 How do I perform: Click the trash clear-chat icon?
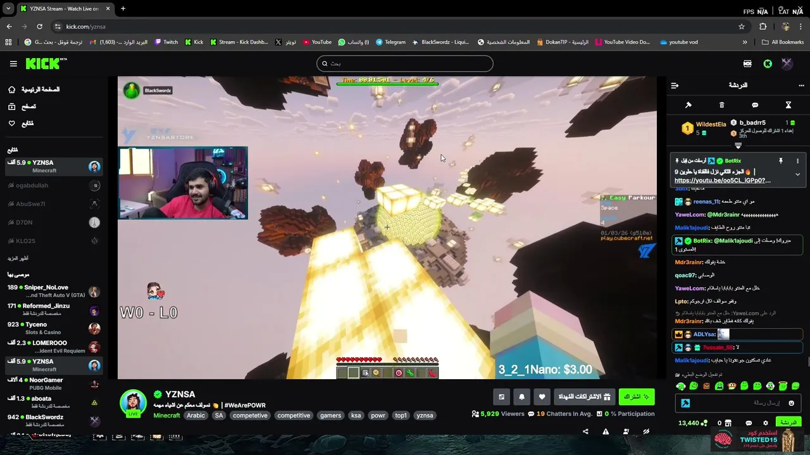click(x=721, y=105)
